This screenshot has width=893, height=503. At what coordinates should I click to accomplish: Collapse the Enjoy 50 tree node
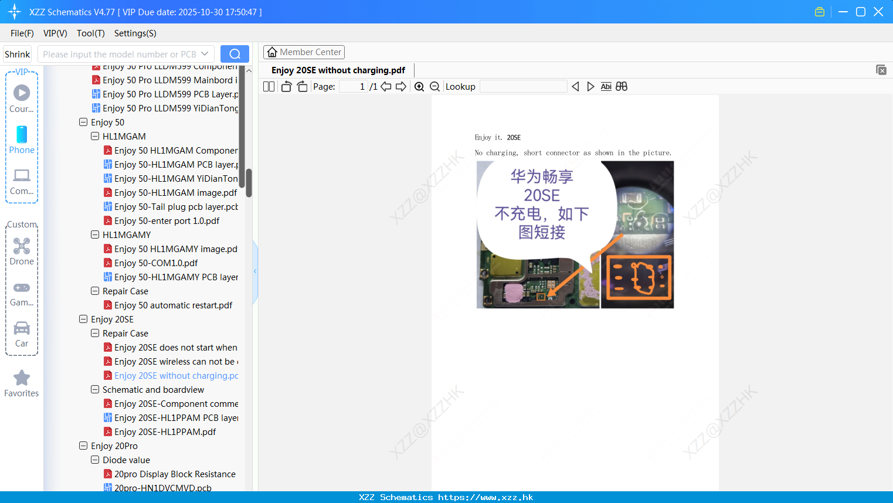point(83,122)
